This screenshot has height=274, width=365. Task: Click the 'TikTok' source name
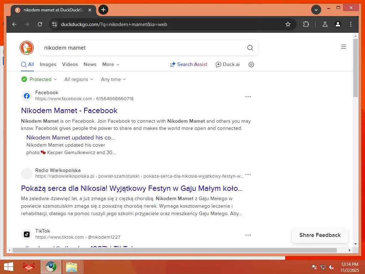43,231
